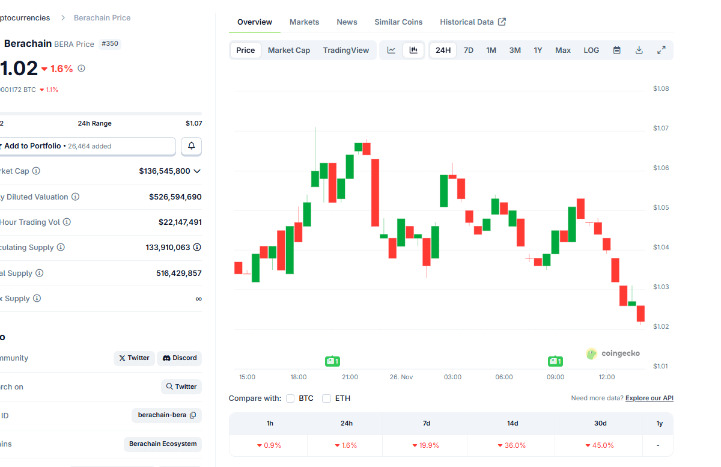Screen dimensions: 721x467
Task: Tick the ETH compare checkbox
Action: click(326, 398)
